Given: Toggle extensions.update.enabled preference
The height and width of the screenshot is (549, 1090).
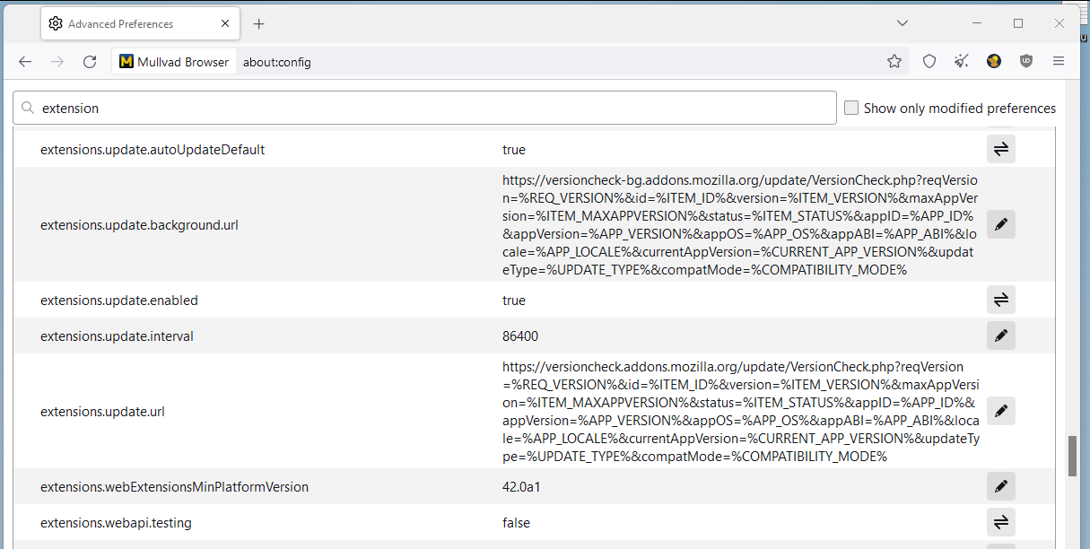Looking at the screenshot, I should click(1000, 301).
